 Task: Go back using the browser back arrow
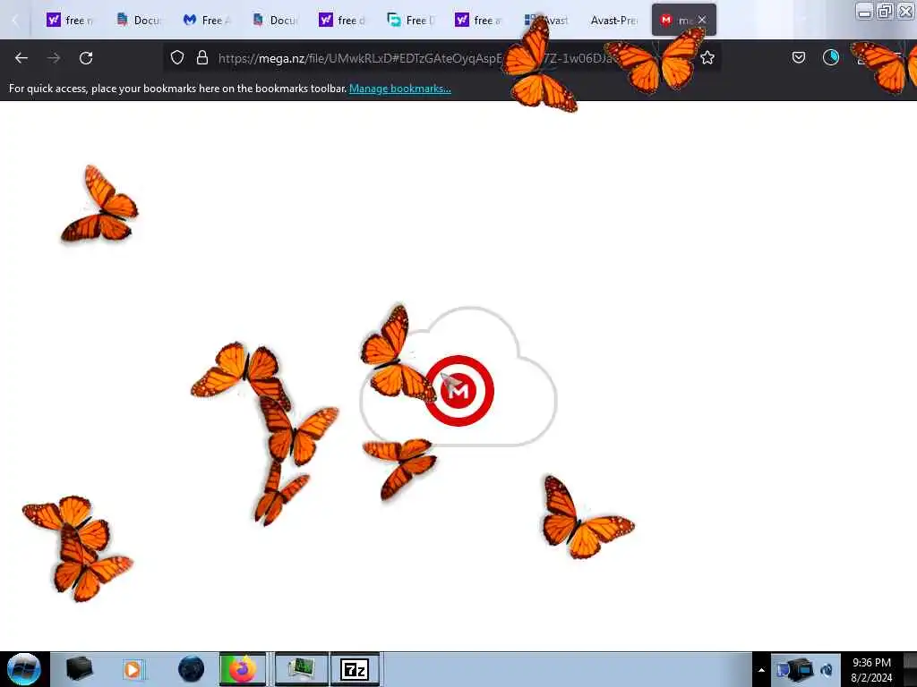(21, 58)
